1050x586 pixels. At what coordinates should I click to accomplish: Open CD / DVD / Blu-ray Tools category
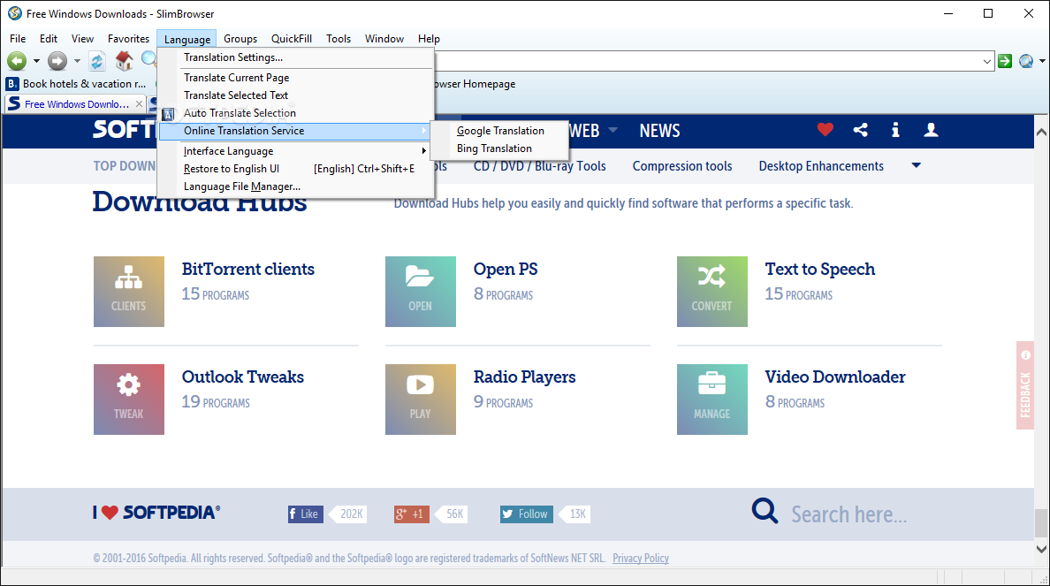(540, 166)
